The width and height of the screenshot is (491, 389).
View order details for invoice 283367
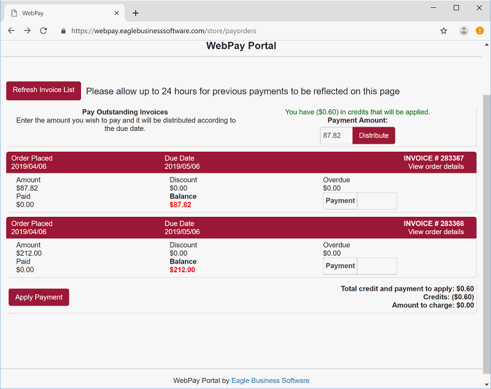436,167
